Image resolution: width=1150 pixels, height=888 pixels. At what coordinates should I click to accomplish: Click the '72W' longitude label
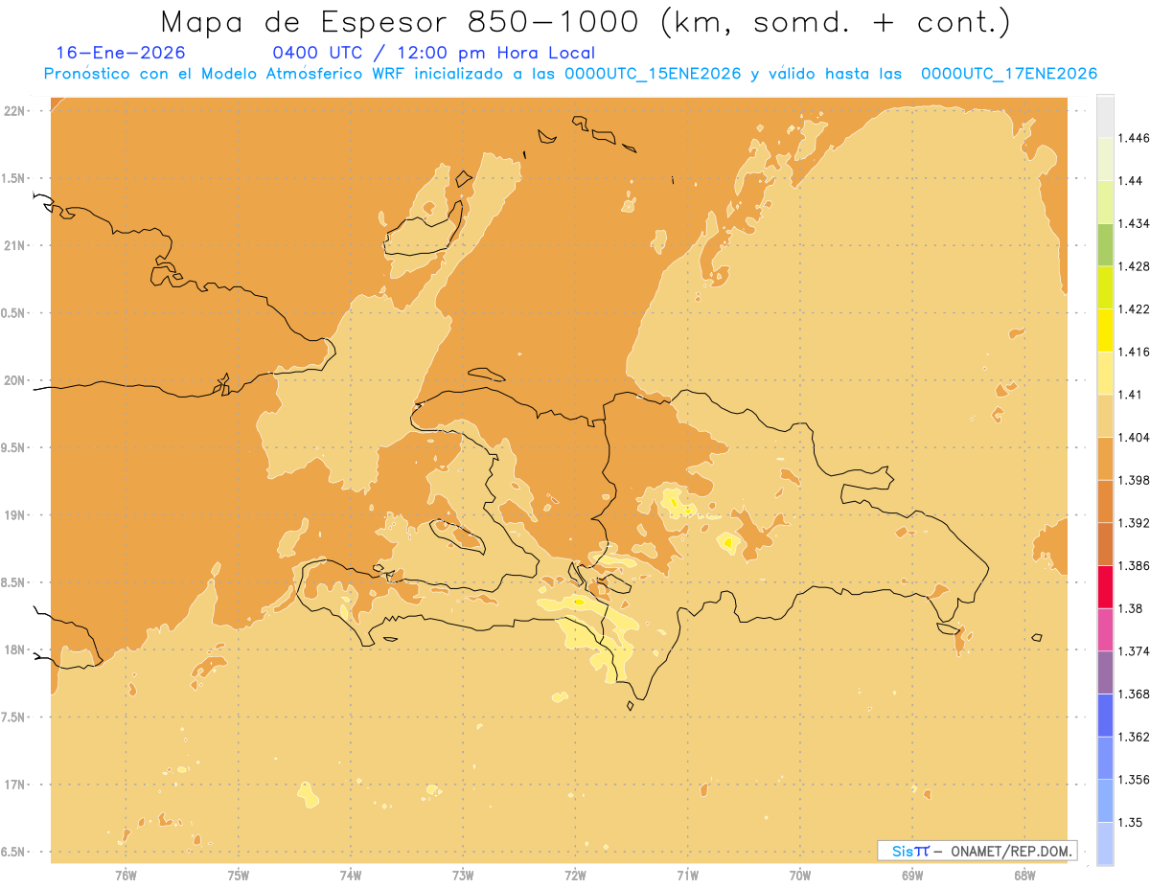point(575,875)
